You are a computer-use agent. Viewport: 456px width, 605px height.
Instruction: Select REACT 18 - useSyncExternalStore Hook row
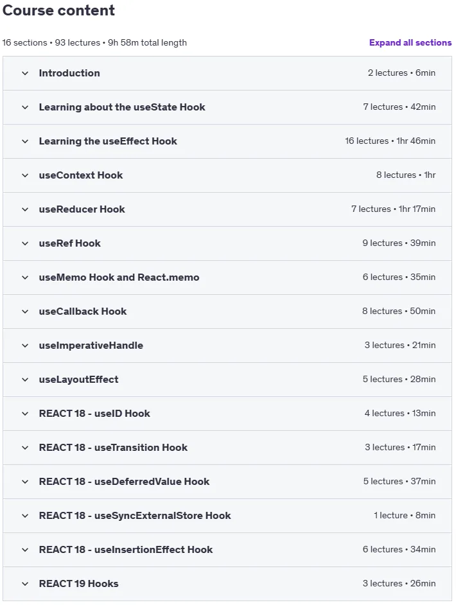[227, 516]
